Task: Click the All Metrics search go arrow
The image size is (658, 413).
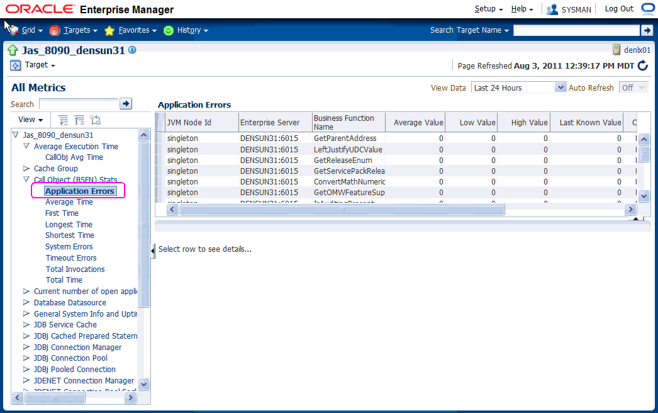Action: tap(126, 103)
